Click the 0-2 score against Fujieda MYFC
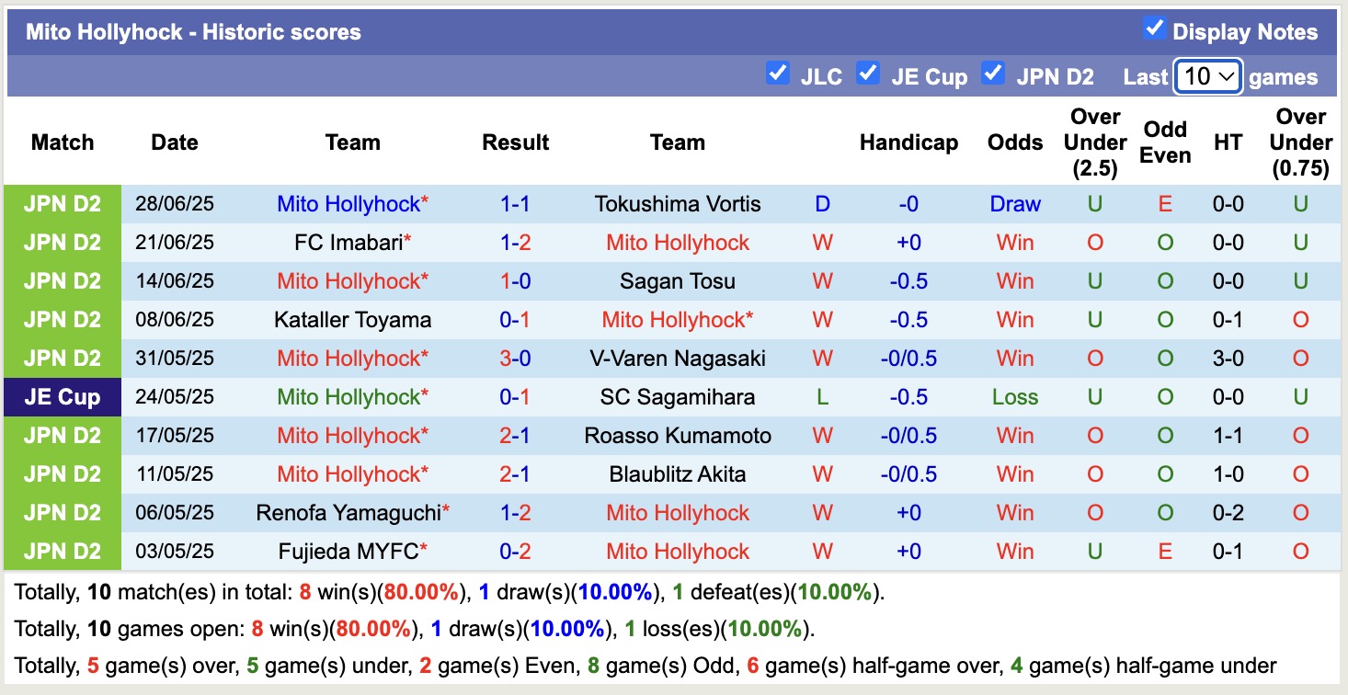This screenshot has width=1348, height=695. (515, 552)
